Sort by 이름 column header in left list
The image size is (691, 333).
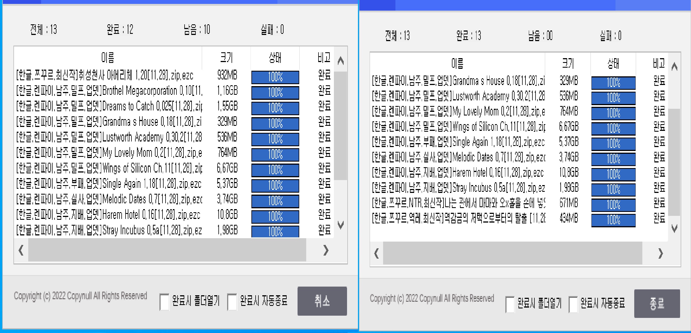tap(108, 58)
